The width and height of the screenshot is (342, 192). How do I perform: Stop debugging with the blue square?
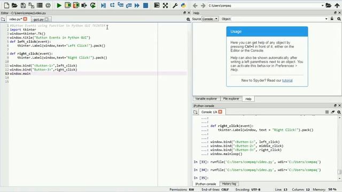[x=145, y=5]
